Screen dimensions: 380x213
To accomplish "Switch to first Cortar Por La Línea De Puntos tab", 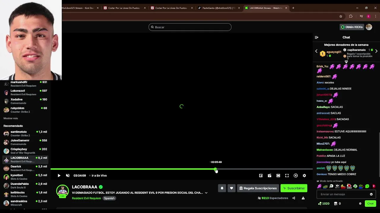I will [124, 8].
